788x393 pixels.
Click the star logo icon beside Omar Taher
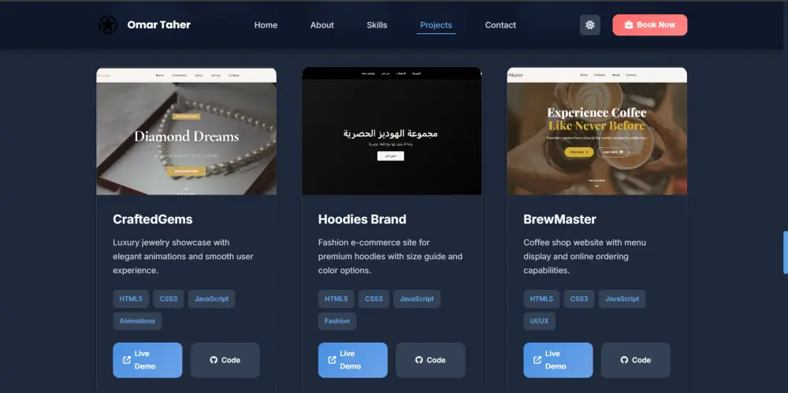(x=107, y=25)
